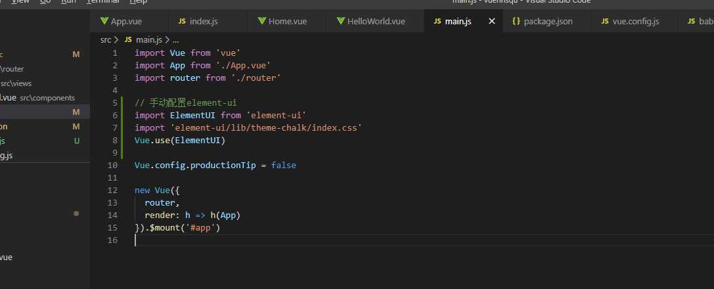
Task: Click $mount on line 15
Action: (x=164, y=227)
